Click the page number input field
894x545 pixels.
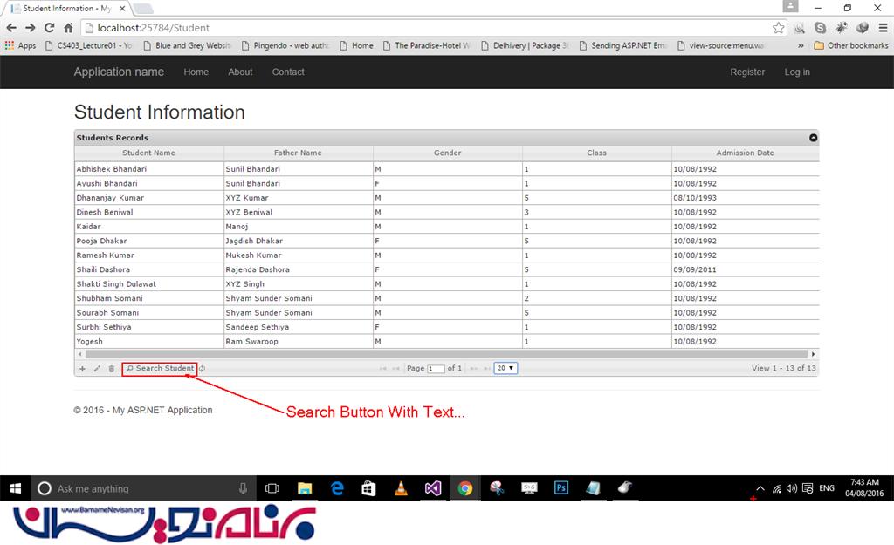(x=436, y=369)
